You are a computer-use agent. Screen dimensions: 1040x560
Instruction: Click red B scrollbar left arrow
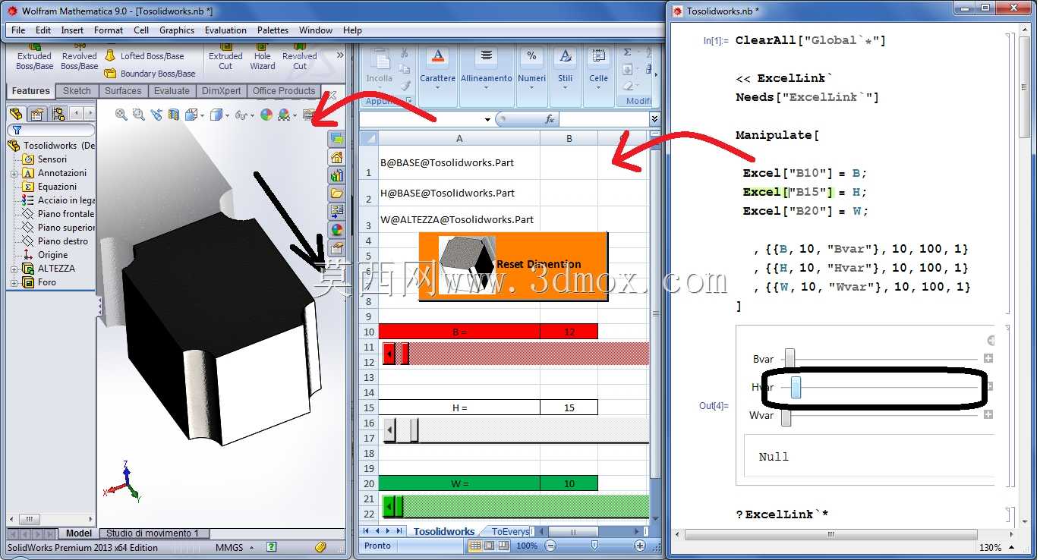pos(389,354)
